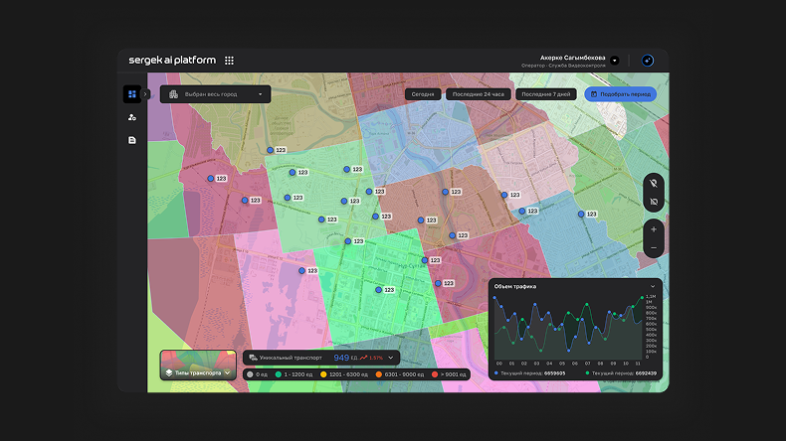The height and width of the screenshot is (441, 786).
Task: Select the Сегодня period tab
Action: click(423, 94)
